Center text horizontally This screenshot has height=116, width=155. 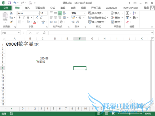point(55,18)
